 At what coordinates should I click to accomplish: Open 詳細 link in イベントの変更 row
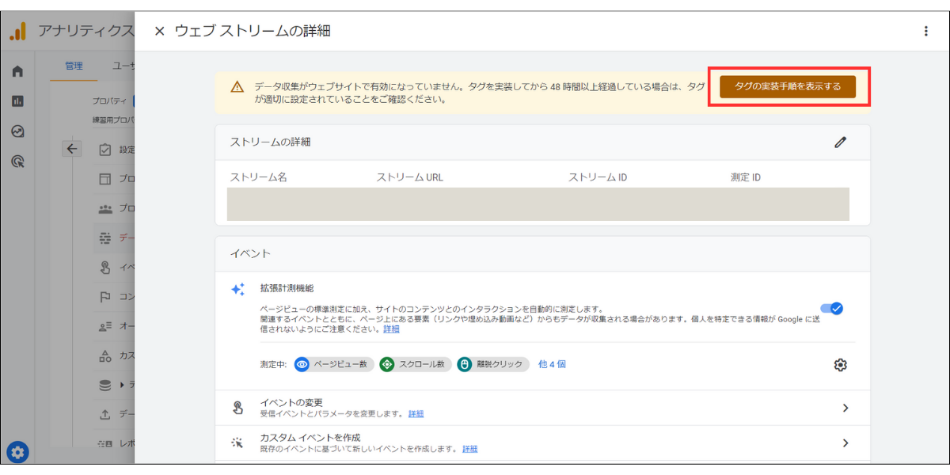click(x=416, y=414)
